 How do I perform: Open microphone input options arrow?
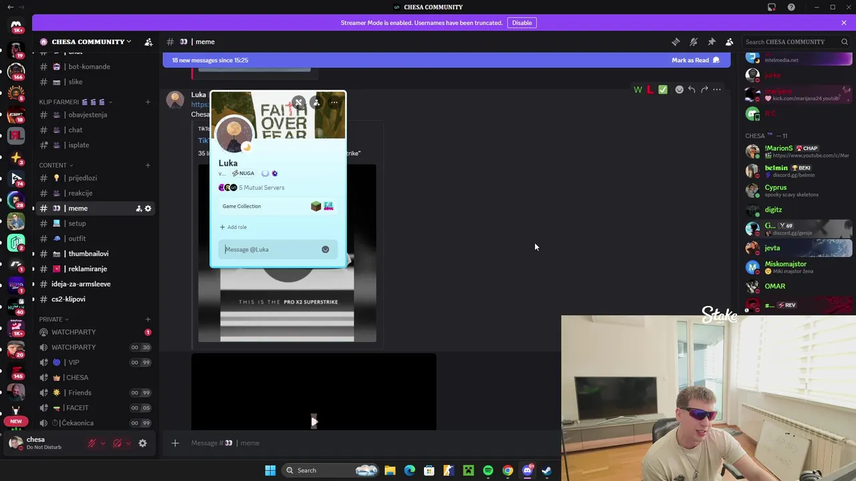click(x=102, y=443)
